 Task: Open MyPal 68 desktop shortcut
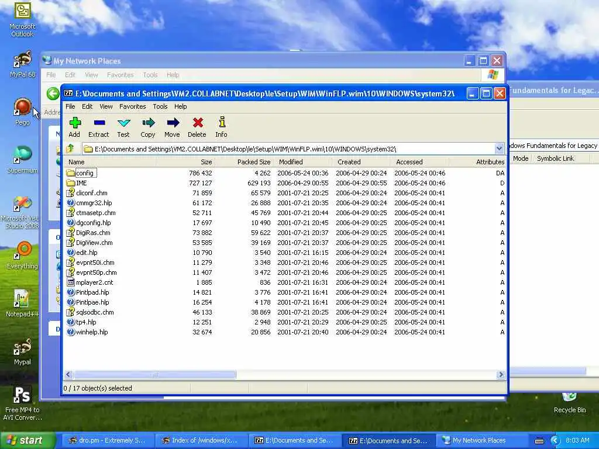click(x=22, y=64)
